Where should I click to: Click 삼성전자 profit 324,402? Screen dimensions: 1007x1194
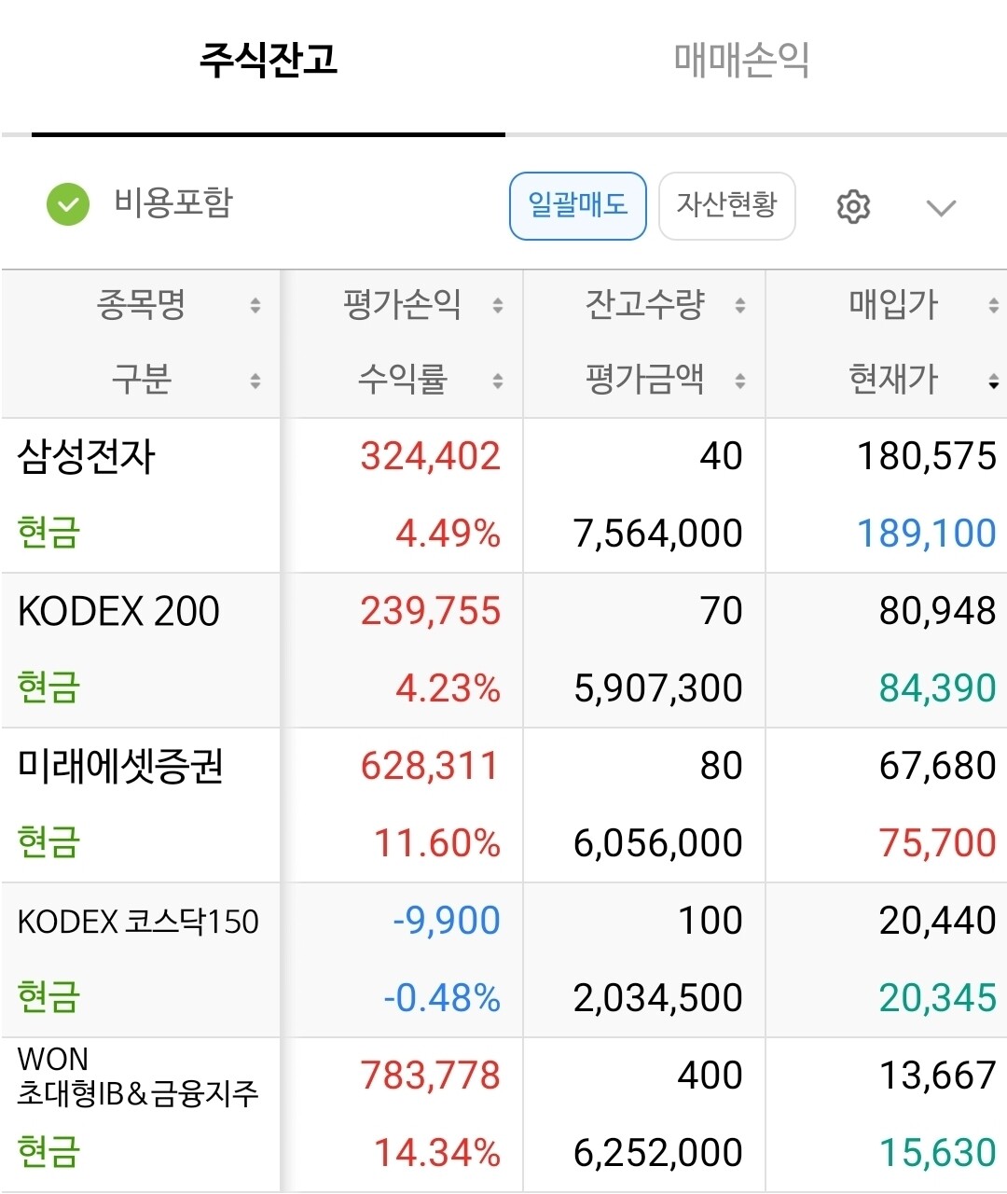(x=431, y=456)
